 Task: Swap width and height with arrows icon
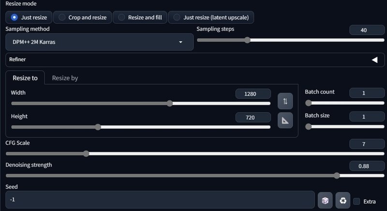[x=285, y=101]
